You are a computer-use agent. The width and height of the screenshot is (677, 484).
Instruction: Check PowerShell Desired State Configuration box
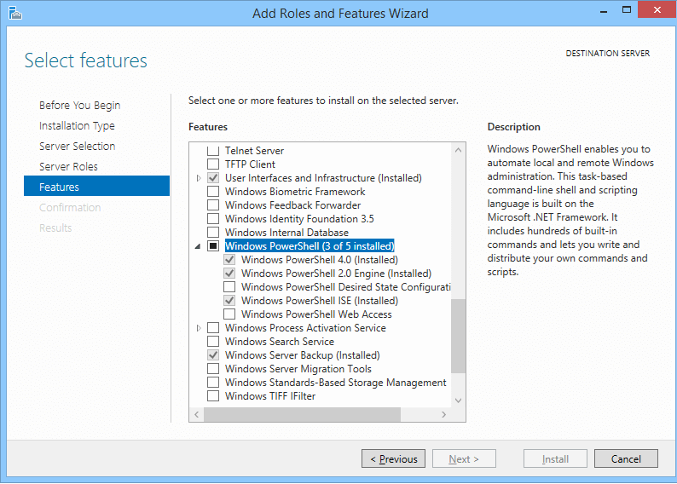click(x=229, y=287)
